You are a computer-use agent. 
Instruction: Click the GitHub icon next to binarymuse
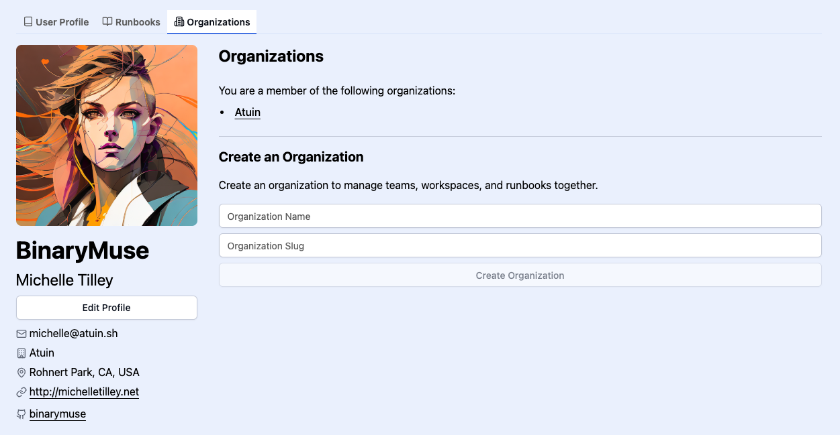[x=21, y=415]
